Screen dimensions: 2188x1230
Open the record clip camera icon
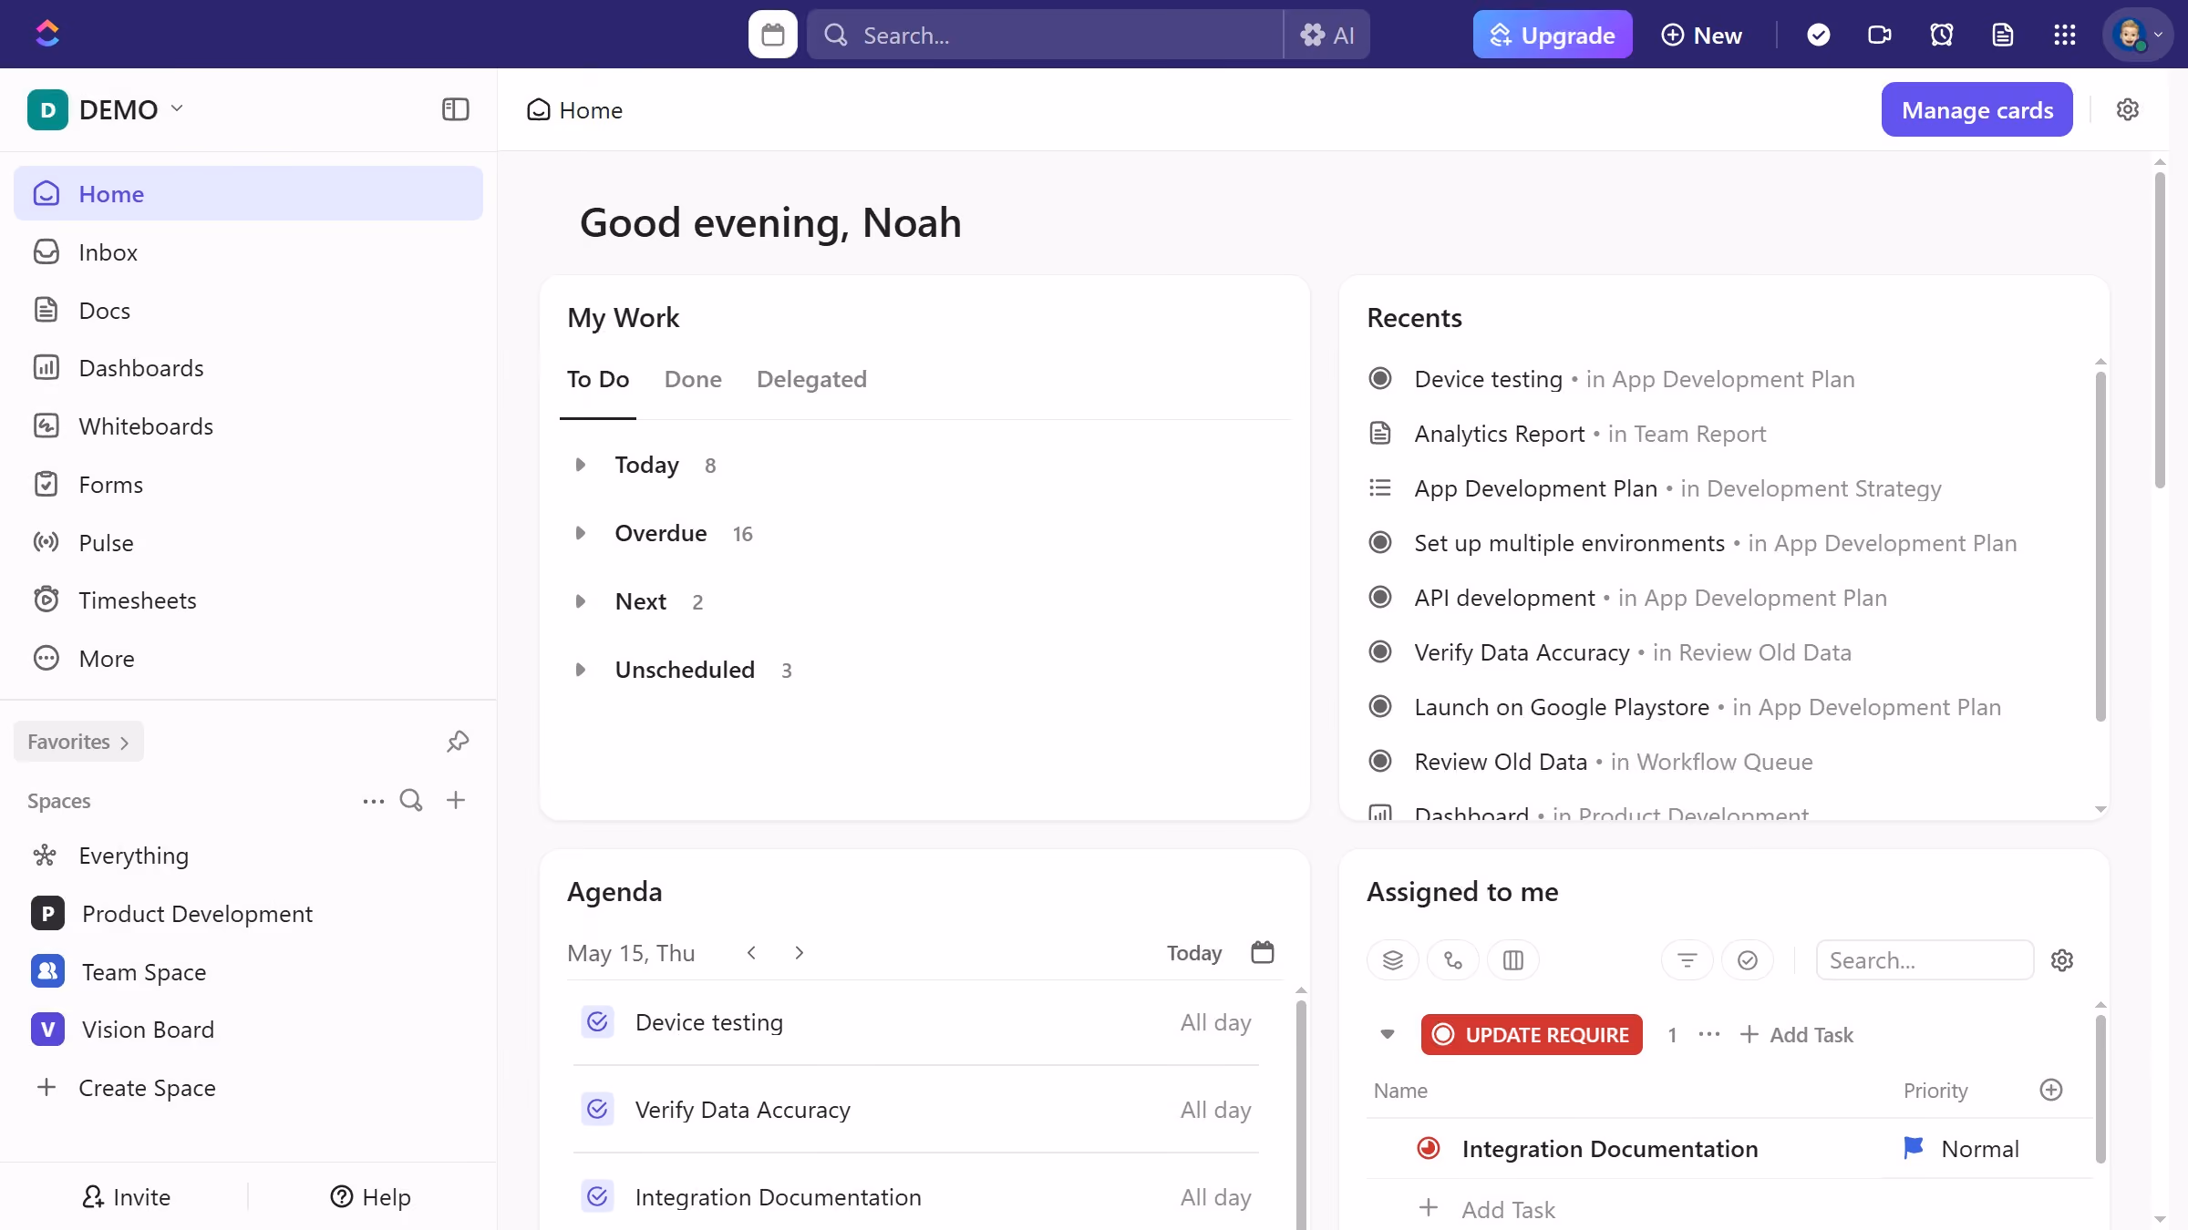click(x=1880, y=35)
